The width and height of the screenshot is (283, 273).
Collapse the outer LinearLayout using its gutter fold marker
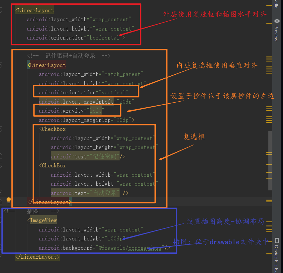(x=1, y=10)
